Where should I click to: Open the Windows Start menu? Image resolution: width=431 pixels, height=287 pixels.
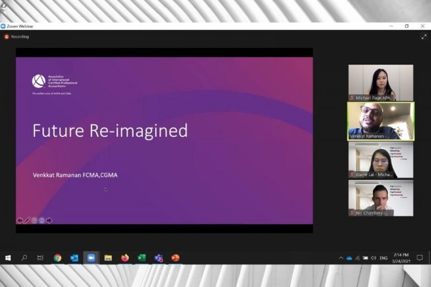click(8, 258)
